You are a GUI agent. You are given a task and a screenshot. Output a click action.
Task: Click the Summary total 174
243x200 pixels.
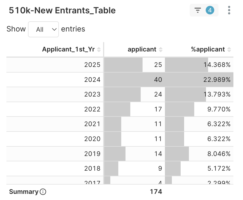tap(156, 192)
